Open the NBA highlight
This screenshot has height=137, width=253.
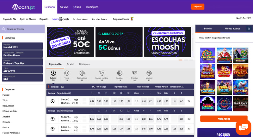pos(22,78)
